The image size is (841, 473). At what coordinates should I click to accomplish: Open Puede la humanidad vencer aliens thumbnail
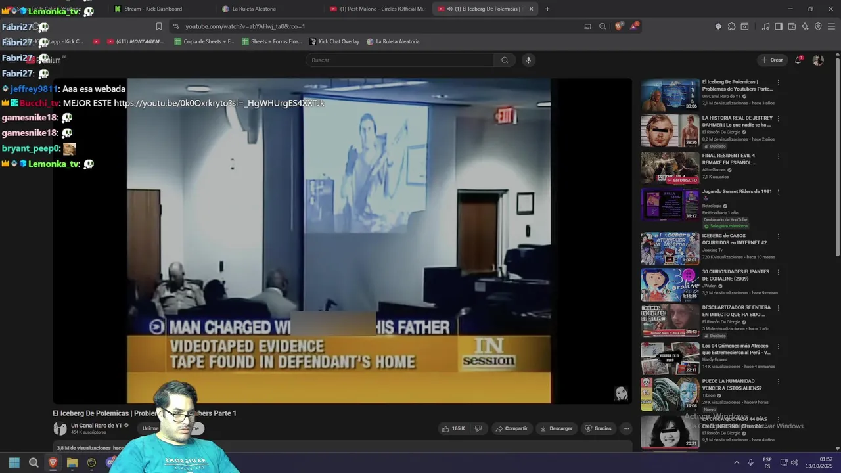pos(670,393)
